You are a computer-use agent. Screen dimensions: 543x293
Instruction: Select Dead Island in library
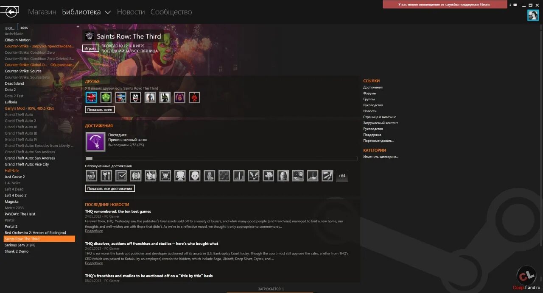click(14, 83)
